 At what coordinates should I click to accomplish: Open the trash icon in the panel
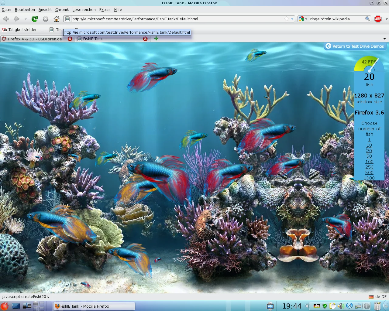pyautogui.click(x=377, y=306)
